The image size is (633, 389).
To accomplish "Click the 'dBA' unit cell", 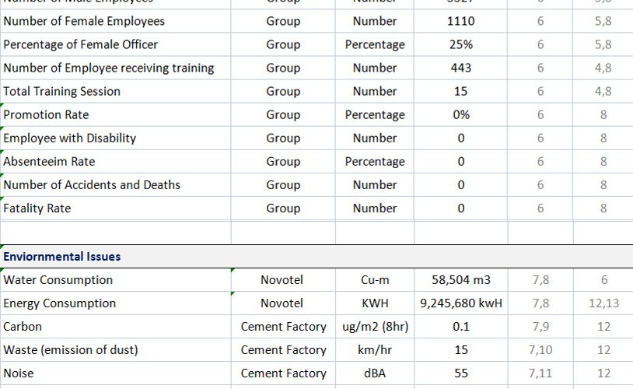I will pyautogui.click(x=375, y=373).
